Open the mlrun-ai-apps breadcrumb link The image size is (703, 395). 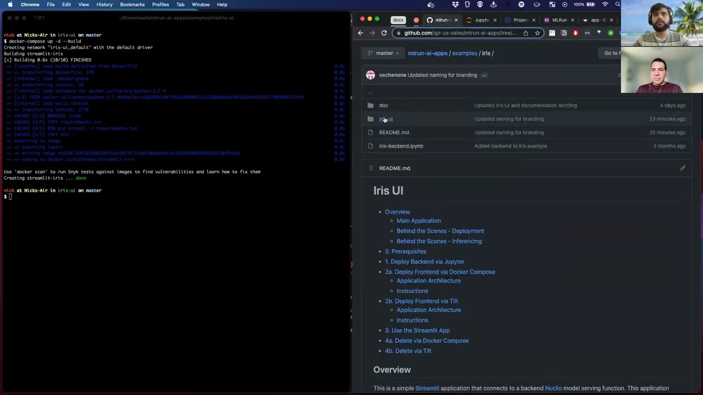tap(427, 53)
